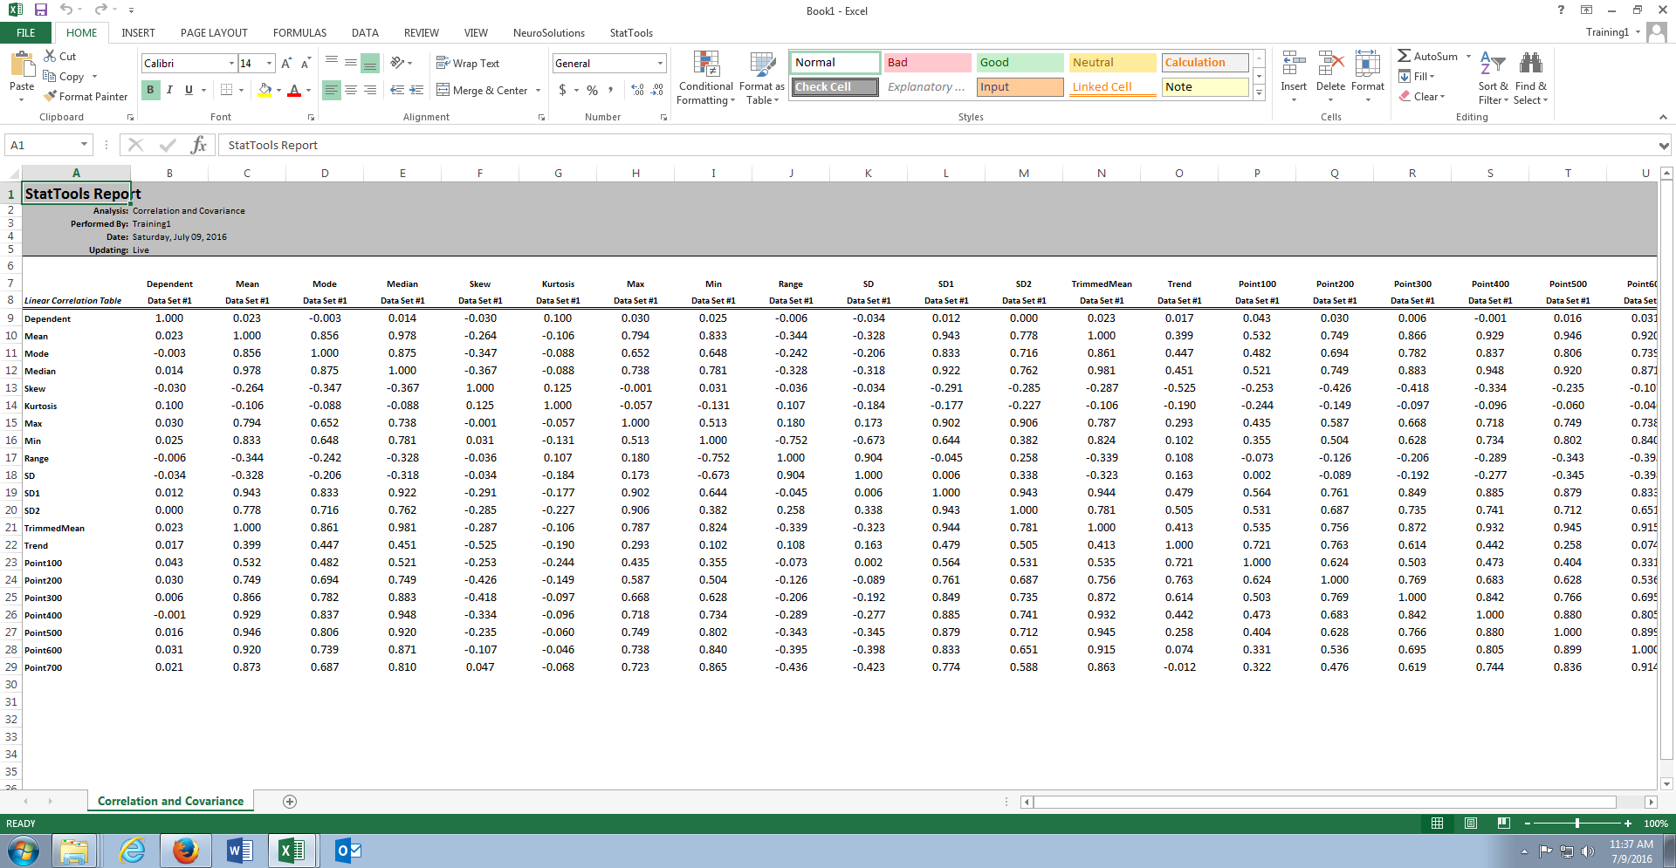Click the Save icon in quick access toolbar
Screen dimensions: 1676x868
click(x=40, y=10)
